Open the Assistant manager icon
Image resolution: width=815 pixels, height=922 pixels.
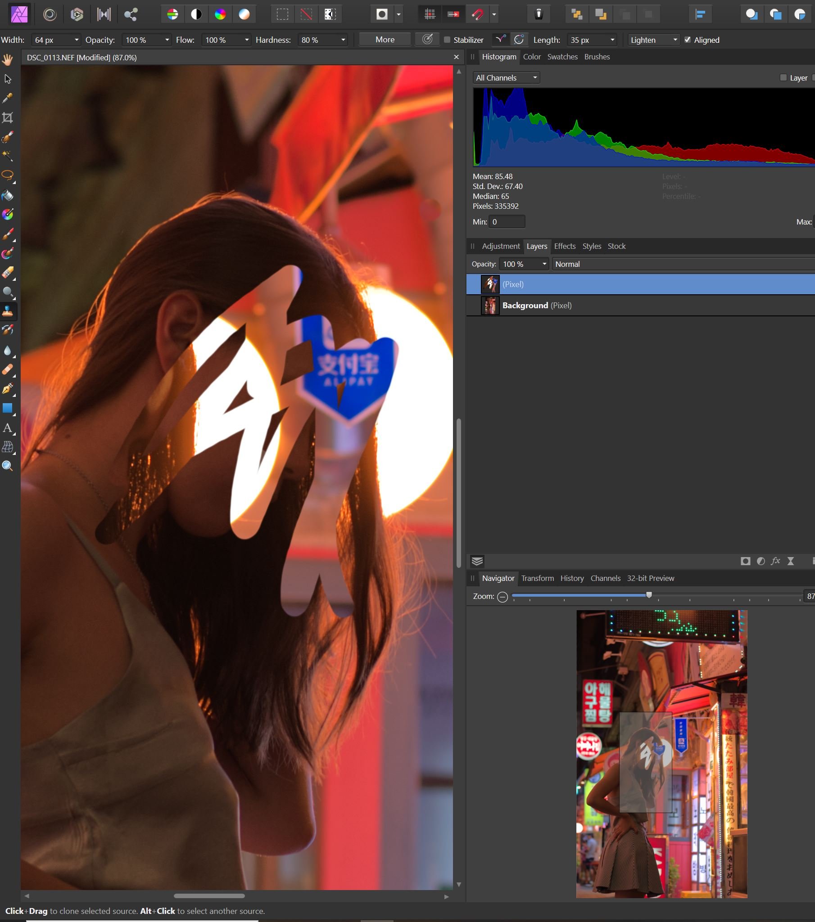539,14
